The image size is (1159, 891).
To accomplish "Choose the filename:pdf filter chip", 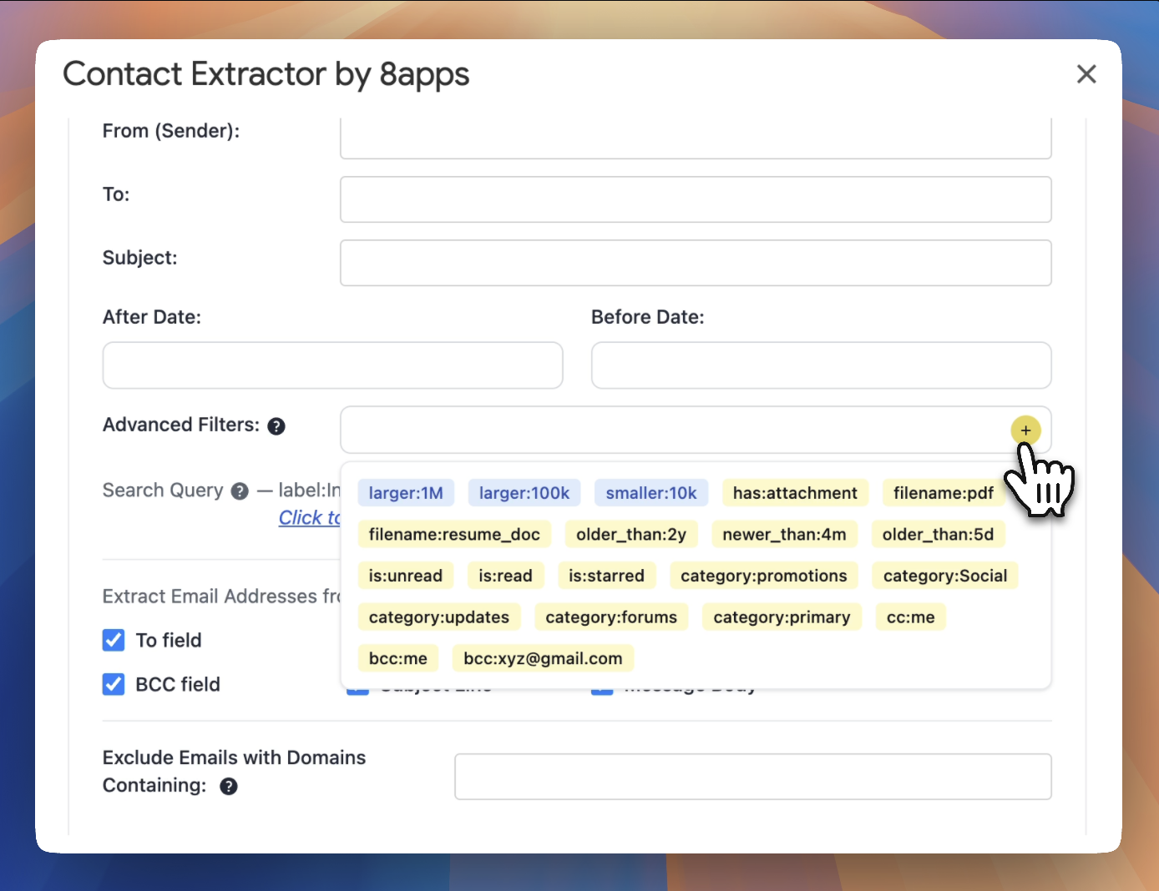I will tap(943, 493).
